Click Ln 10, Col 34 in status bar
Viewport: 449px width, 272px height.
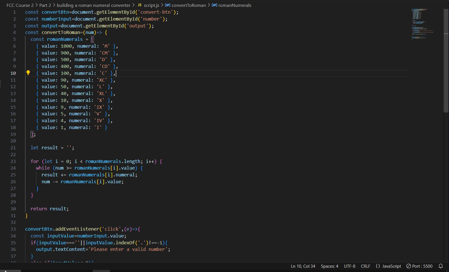pos(303,266)
